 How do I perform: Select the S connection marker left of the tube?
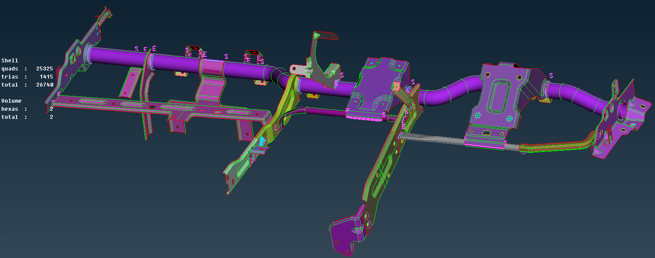[137, 49]
